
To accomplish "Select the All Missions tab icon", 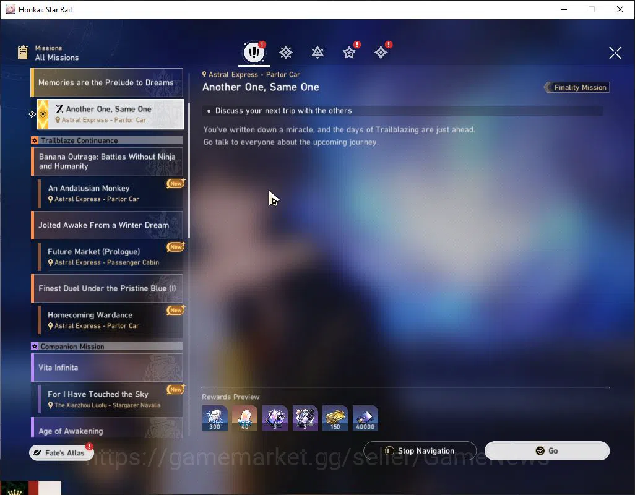I will pos(254,52).
